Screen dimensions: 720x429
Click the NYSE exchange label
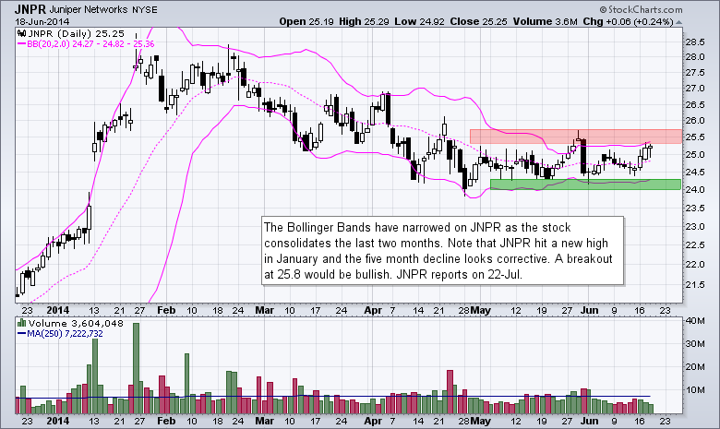click(x=145, y=9)
